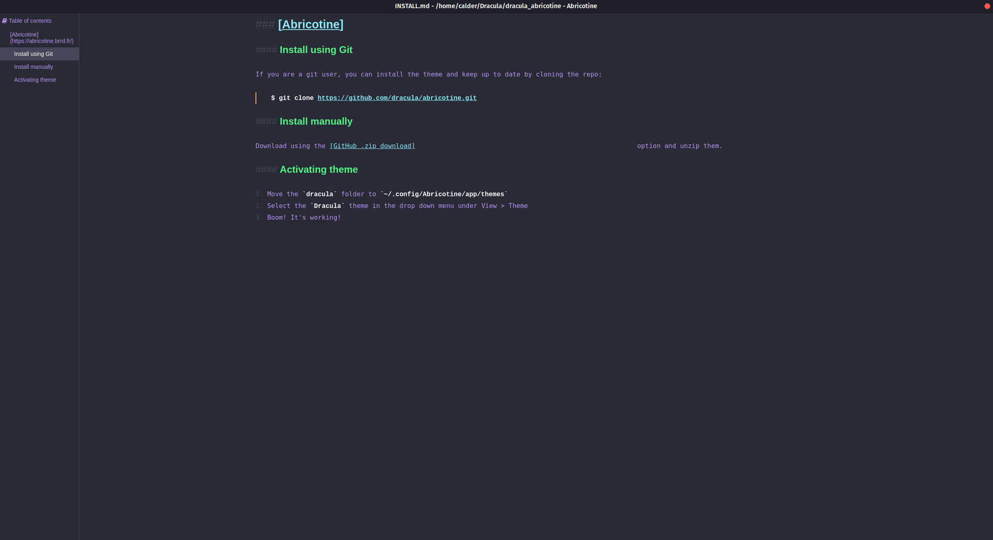
Task: Click the [GitHub .zip download] link
Action: click(372, 146)
